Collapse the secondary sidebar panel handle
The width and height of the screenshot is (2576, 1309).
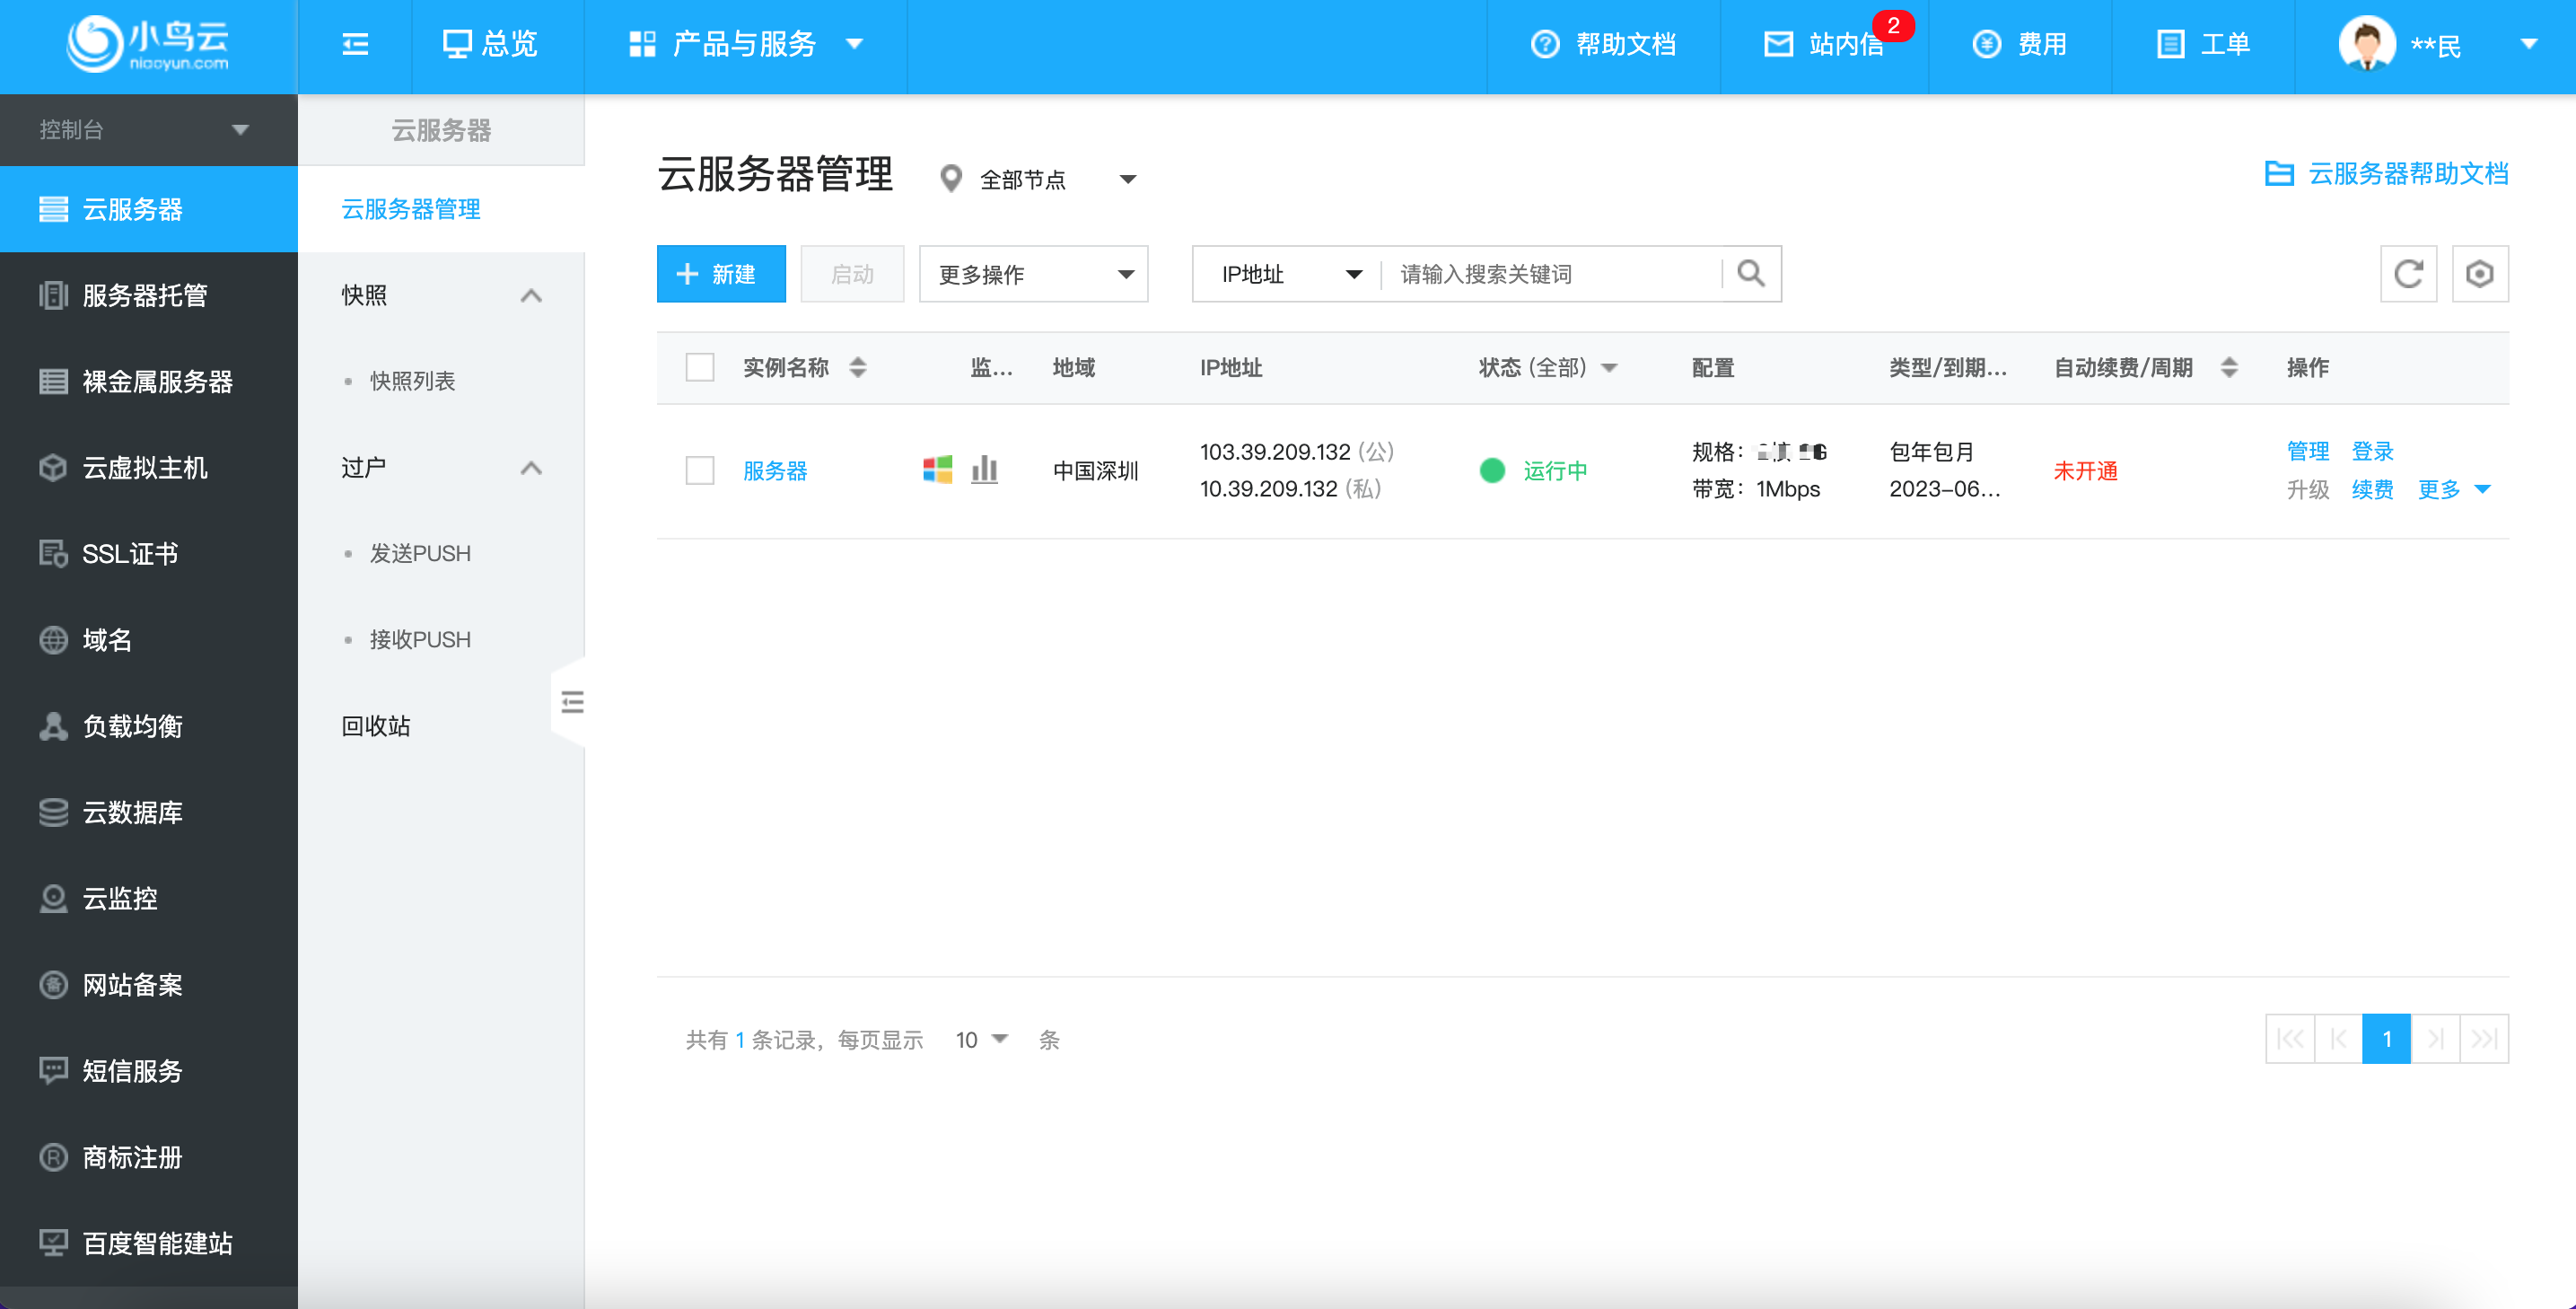[570, 702]
